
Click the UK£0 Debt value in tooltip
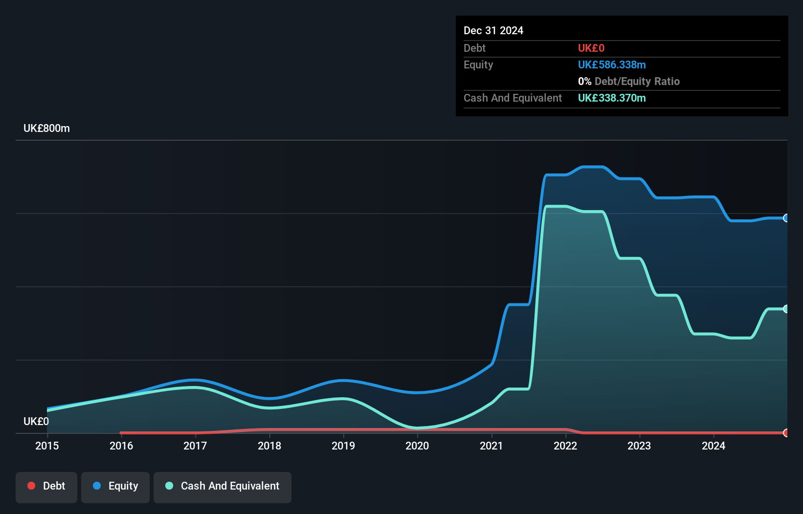point(591,48)
